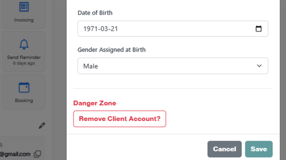This screenshot has width=286, height=160.
Task: Click the Invoicing document icon
Action: click(24, 7)
